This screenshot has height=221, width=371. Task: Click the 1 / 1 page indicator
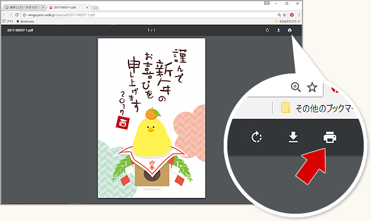[152, 30]
